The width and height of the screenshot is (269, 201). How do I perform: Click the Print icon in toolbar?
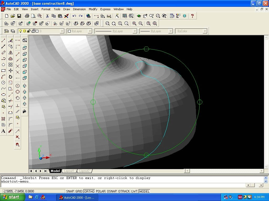(27, 16)
